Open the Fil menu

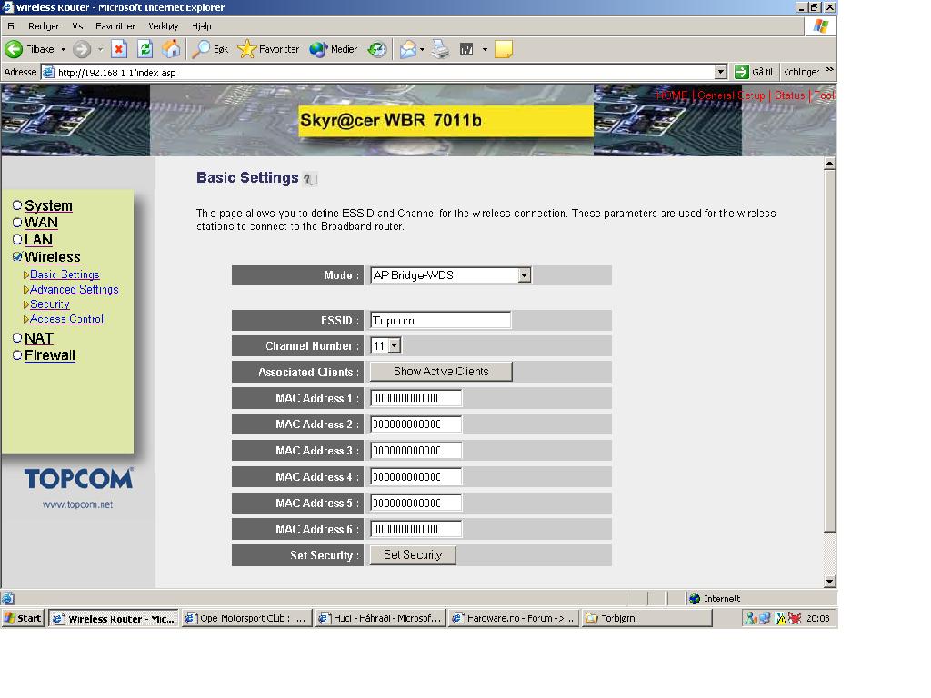[x=12, y=26]
